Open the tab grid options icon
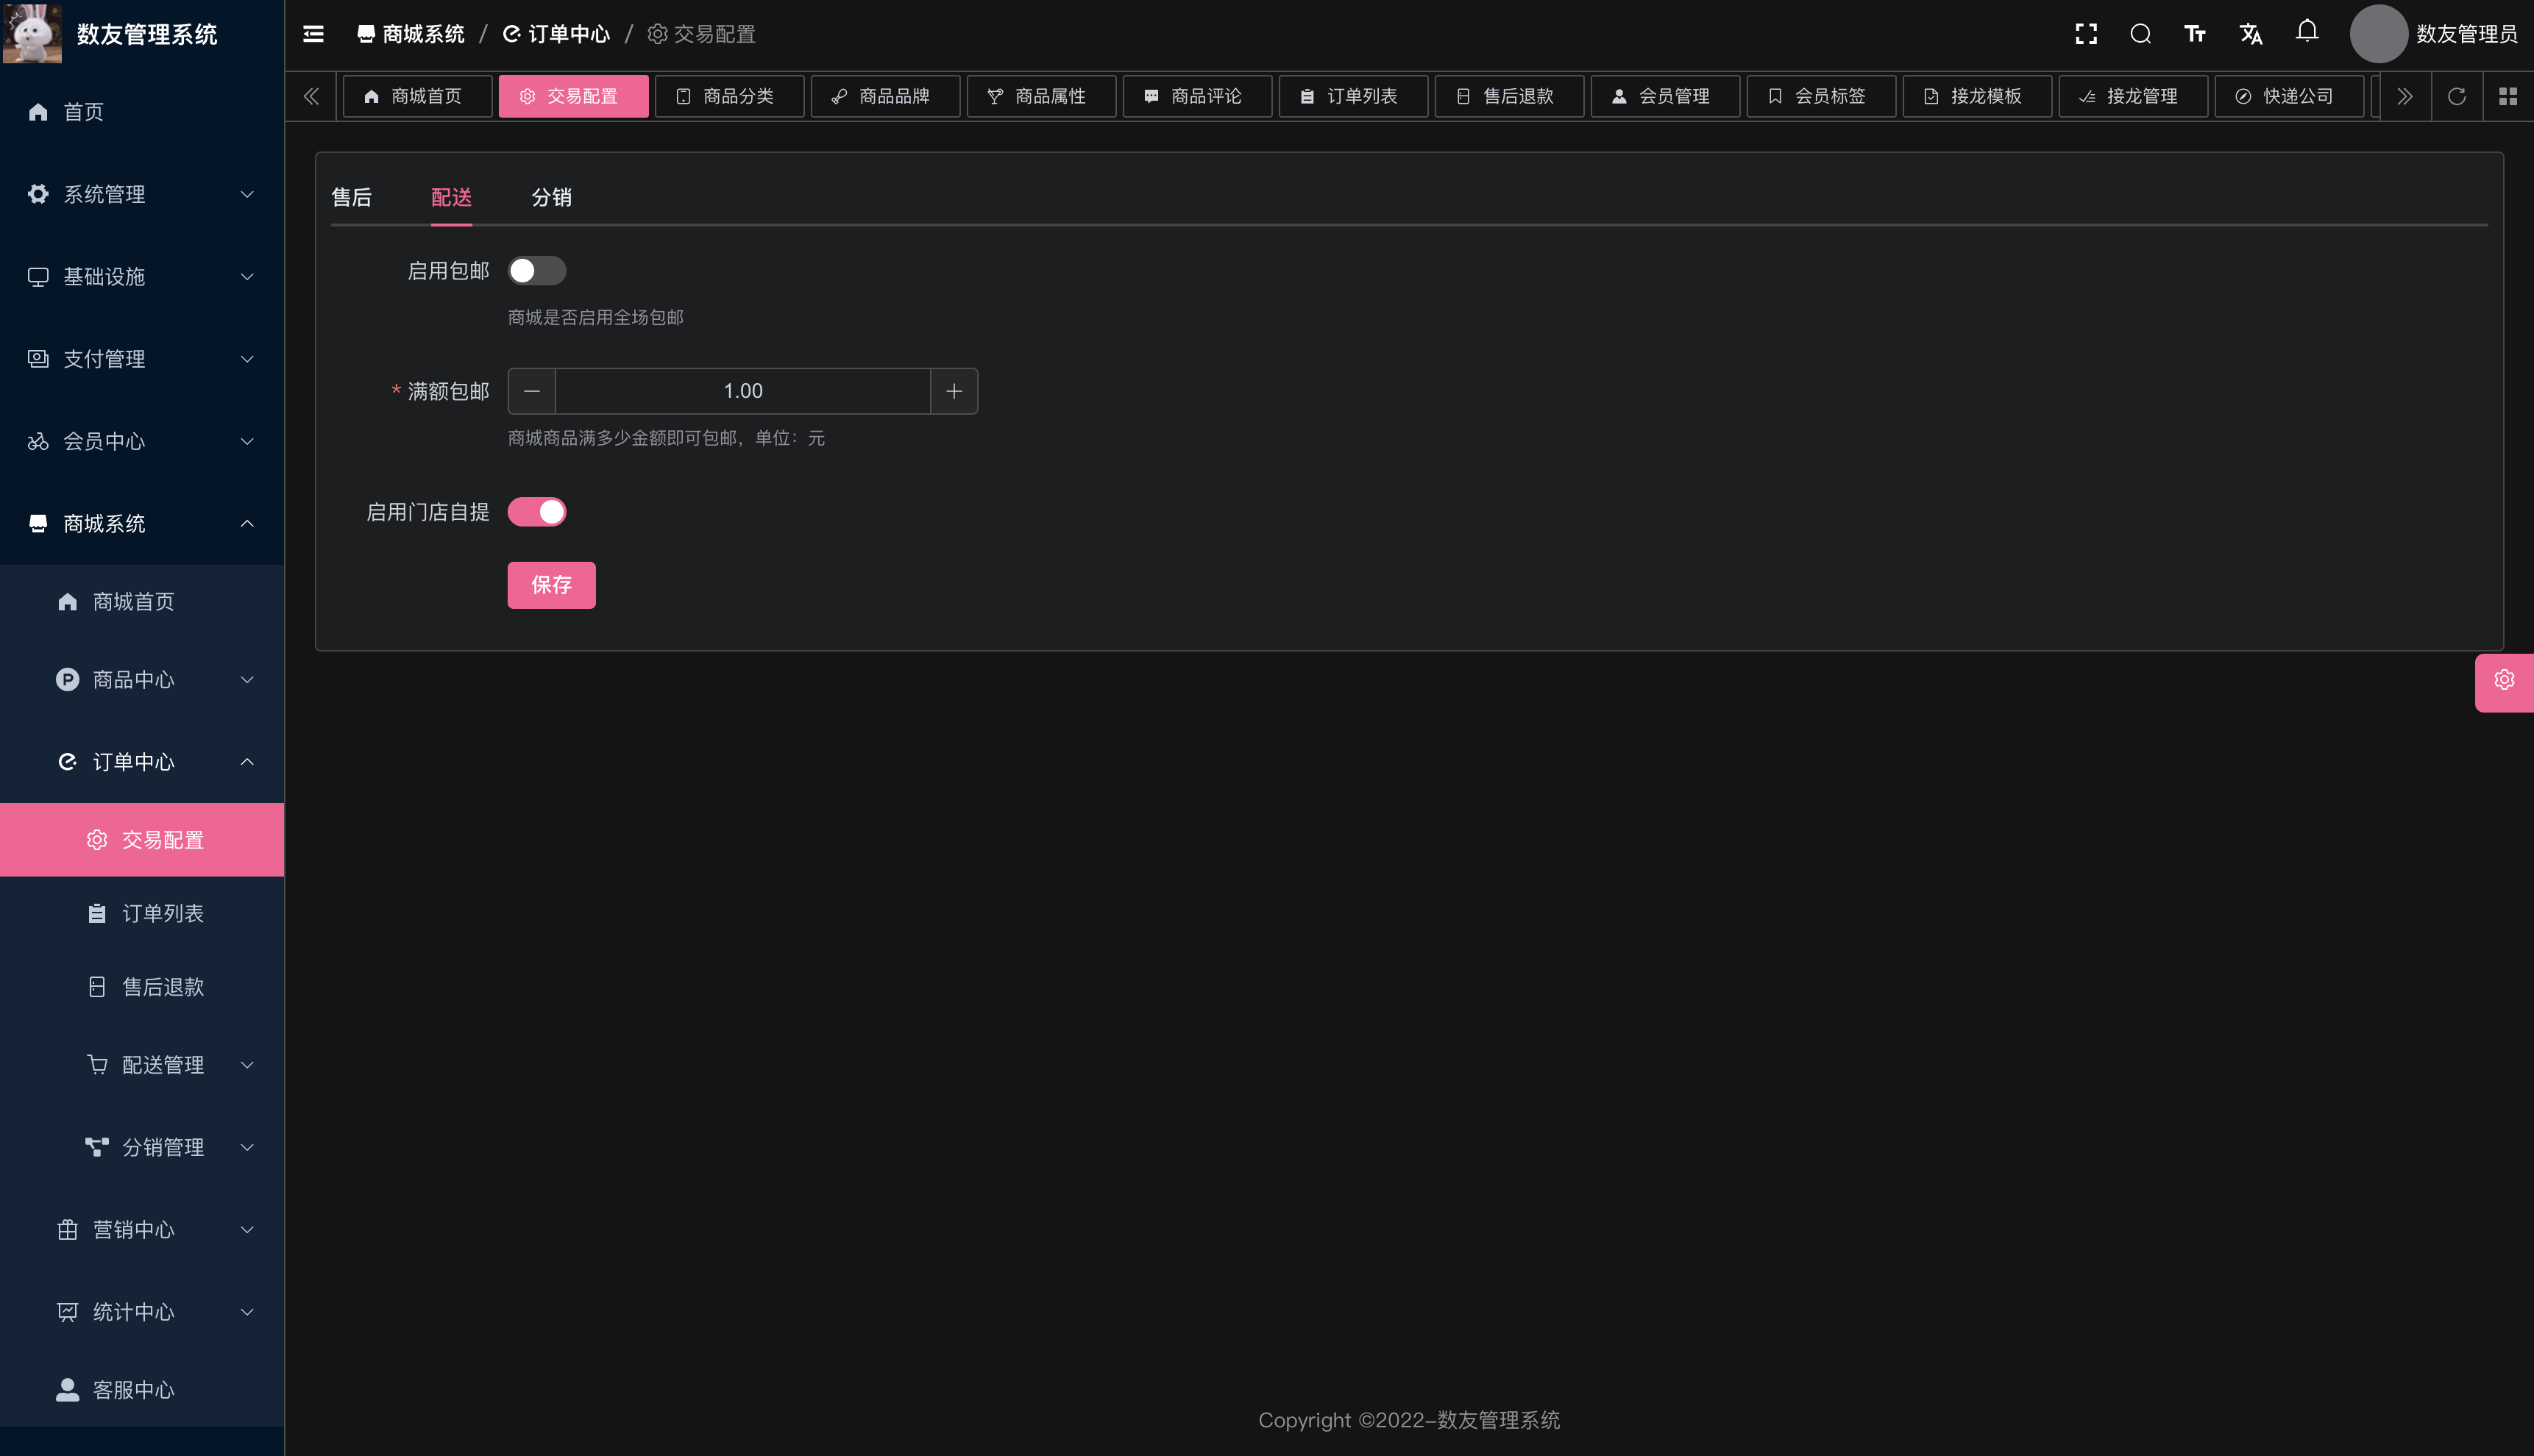2534x1456 pixels. 2507,96
